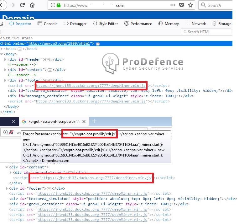Screen dimensions: 239x224
Task: Open the Performance tab
Action: 138,24
